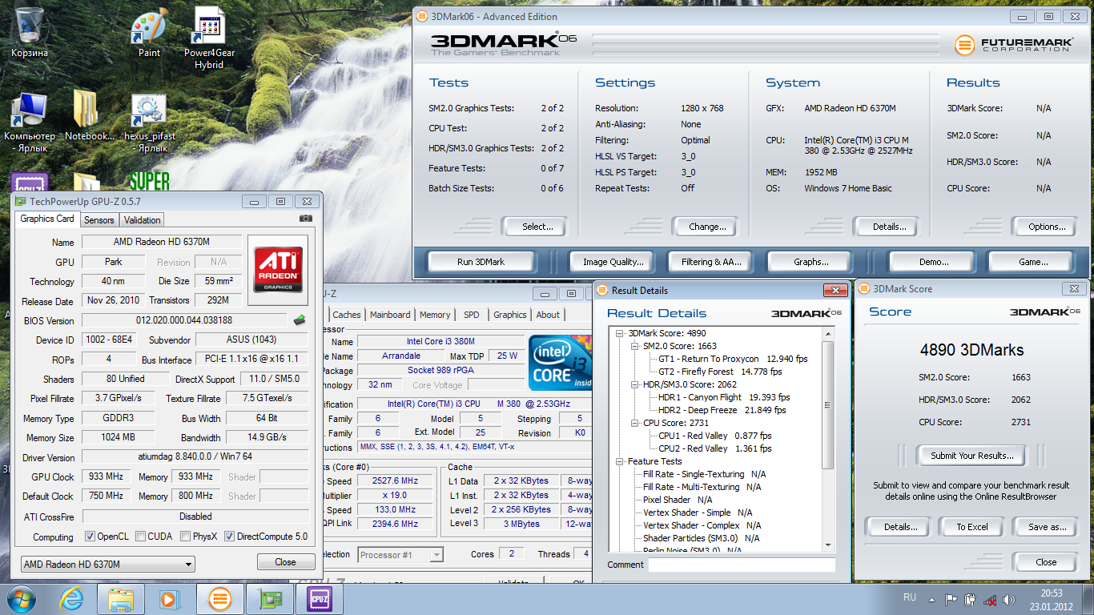The width and height of the screenshot is (1094, 615).
Task: Open the SPD tab in CPU-Z
Action: (472, 315)
